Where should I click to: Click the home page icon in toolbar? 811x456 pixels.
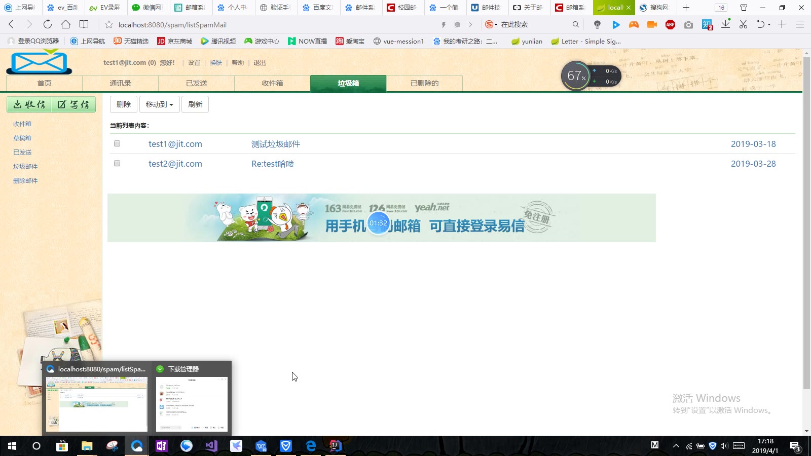click(65, 24)
